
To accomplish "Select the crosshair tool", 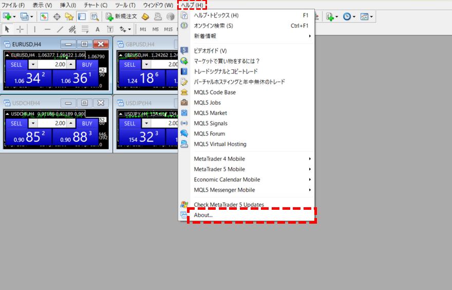I will click(x=20, y=29).
